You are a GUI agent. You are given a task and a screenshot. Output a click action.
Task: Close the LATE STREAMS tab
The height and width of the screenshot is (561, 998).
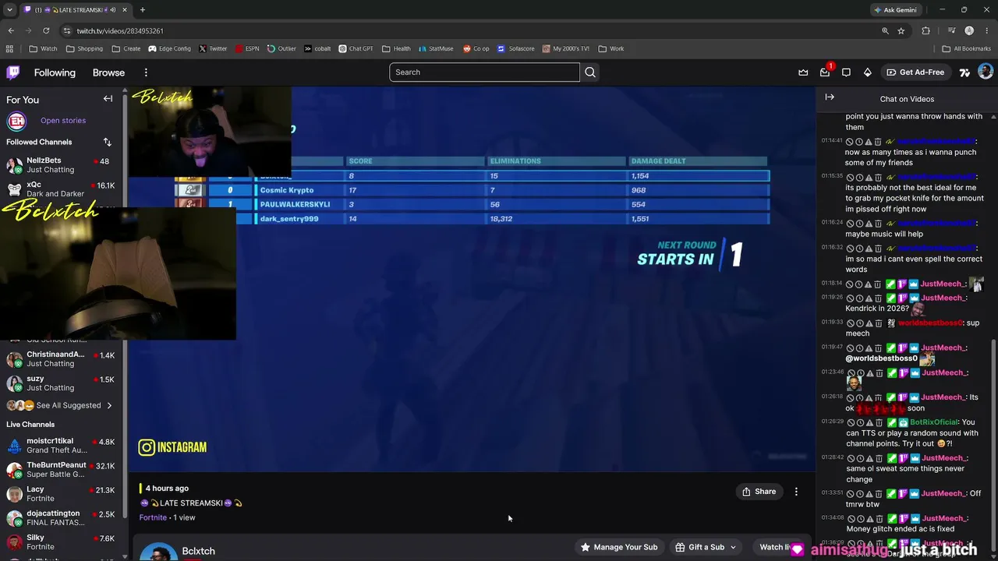coord(125,10)
